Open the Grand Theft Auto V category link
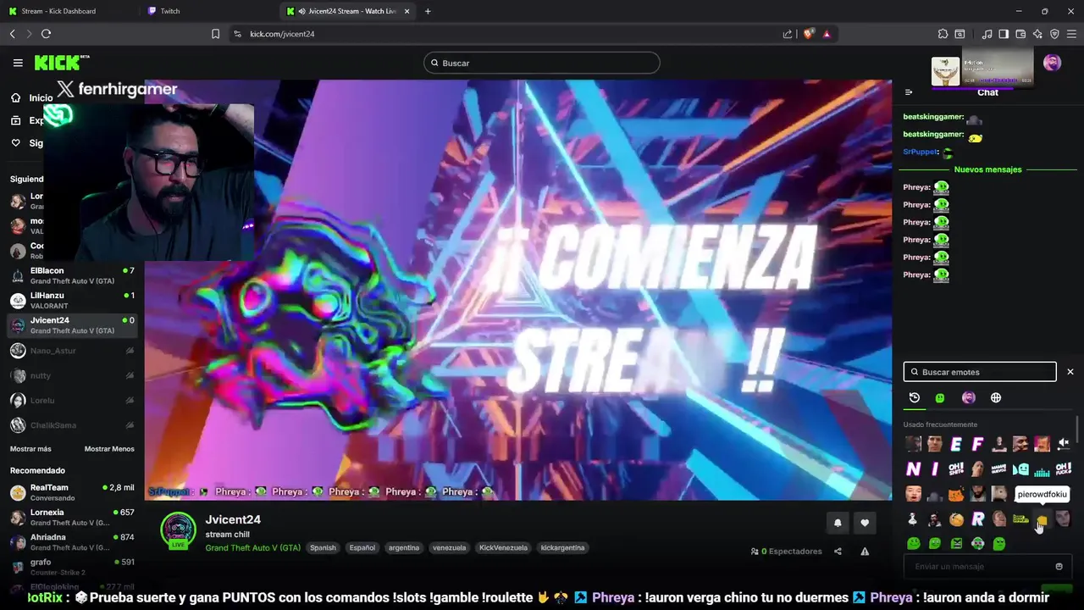The width and height of the screenshot is (1084, 610). pyautogui.click(x=252, y=547)
